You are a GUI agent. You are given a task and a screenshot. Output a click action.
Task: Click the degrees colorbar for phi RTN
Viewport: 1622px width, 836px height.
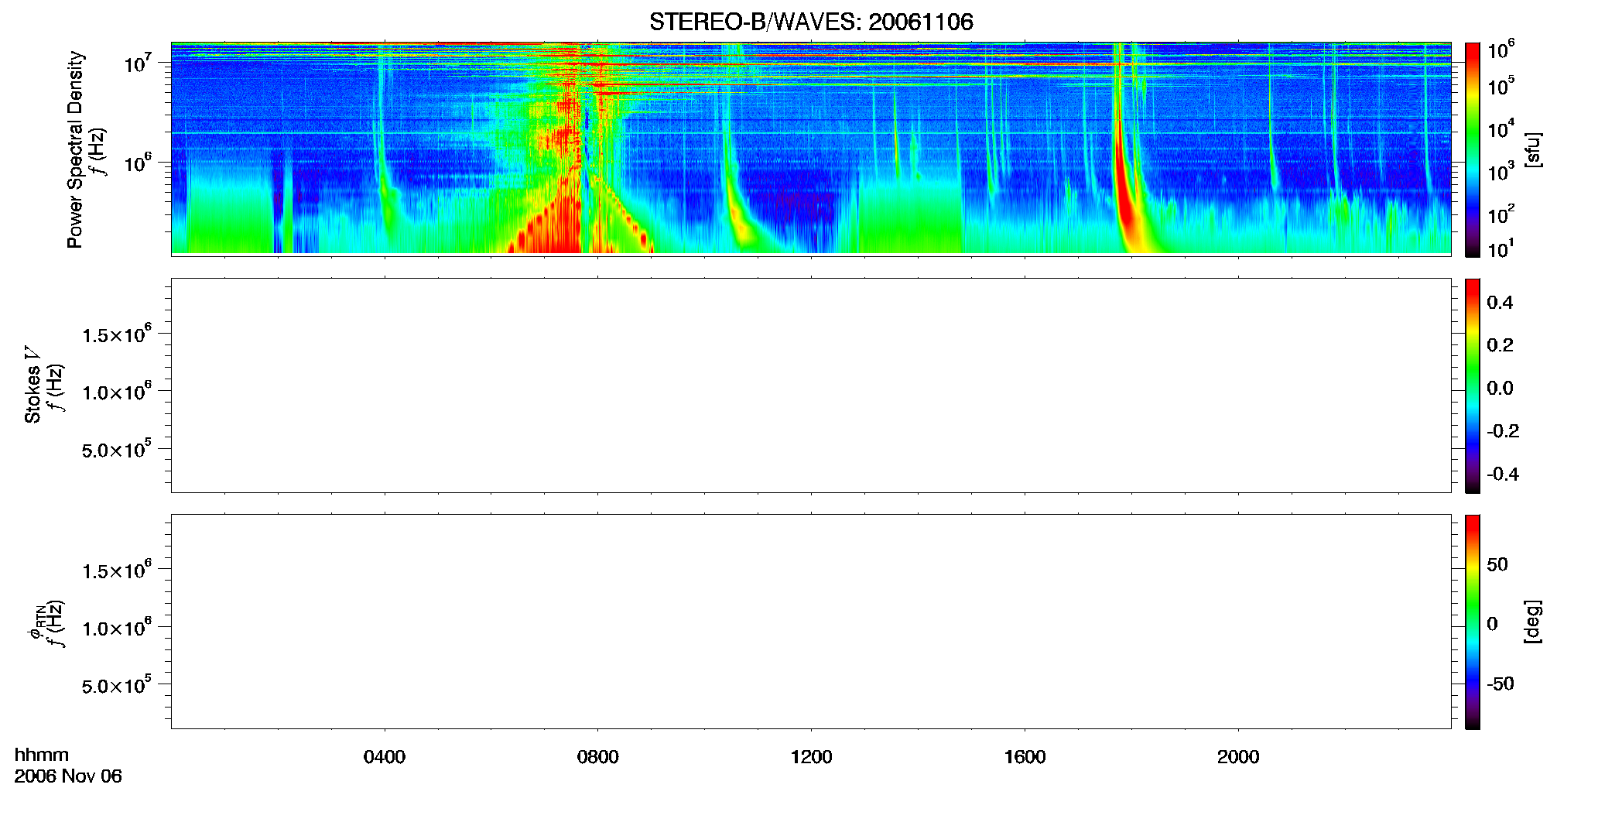tap(1473, 622)
